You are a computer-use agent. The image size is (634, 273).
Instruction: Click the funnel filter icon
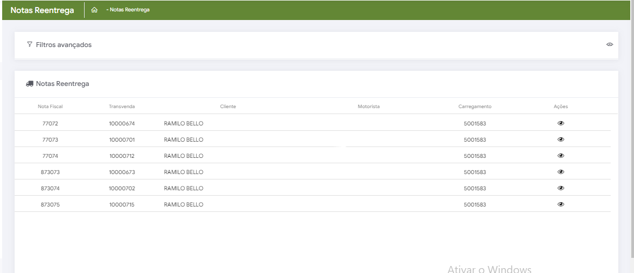click(29, 44)
